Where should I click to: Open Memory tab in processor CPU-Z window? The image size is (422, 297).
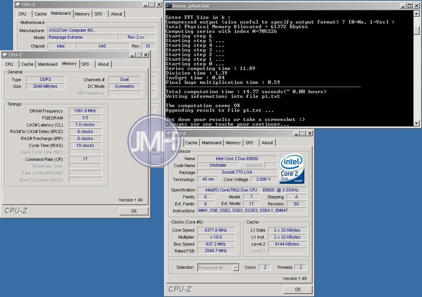[x=233, y=143]
